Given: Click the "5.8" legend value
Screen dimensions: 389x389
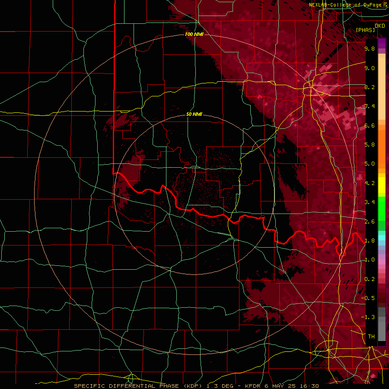Looking at the screenshot, I should coord(370,144).
